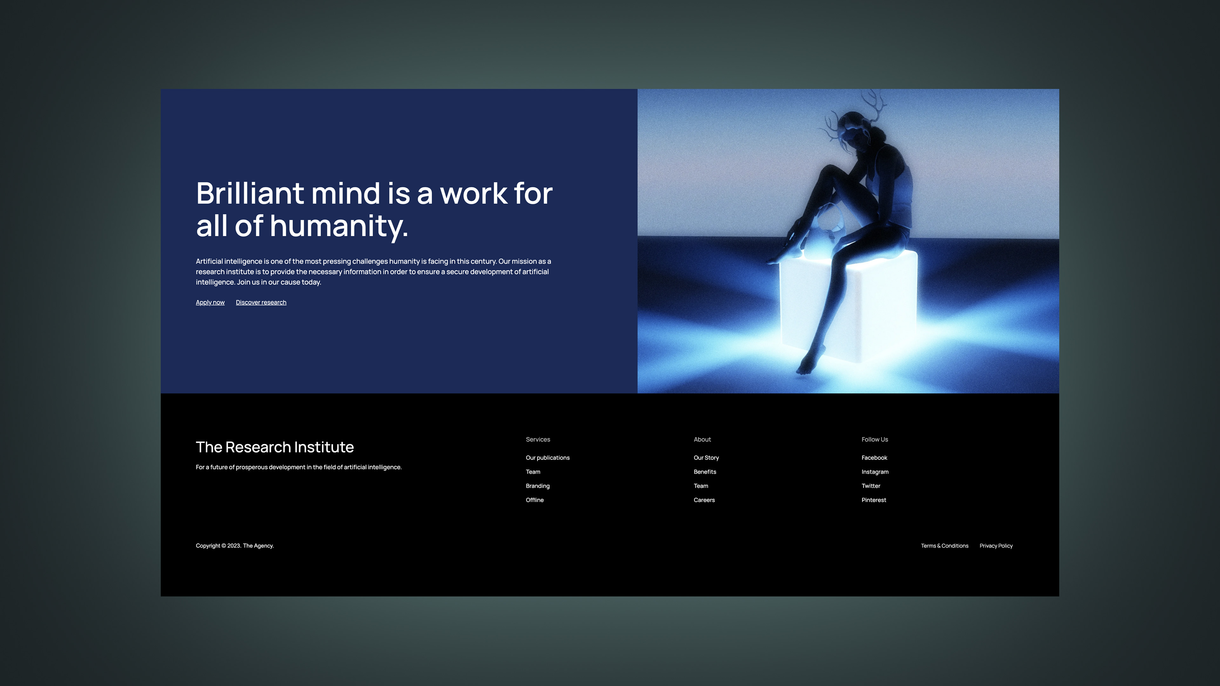Screen dimensions: 1220x686
Task: Open the Offline footer link
Action: click(534, 501)
